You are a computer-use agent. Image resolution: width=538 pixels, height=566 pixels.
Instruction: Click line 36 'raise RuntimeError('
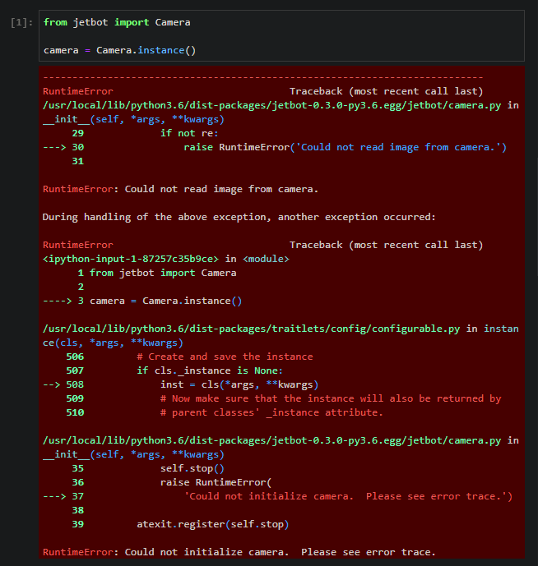(x=216, y=482)
